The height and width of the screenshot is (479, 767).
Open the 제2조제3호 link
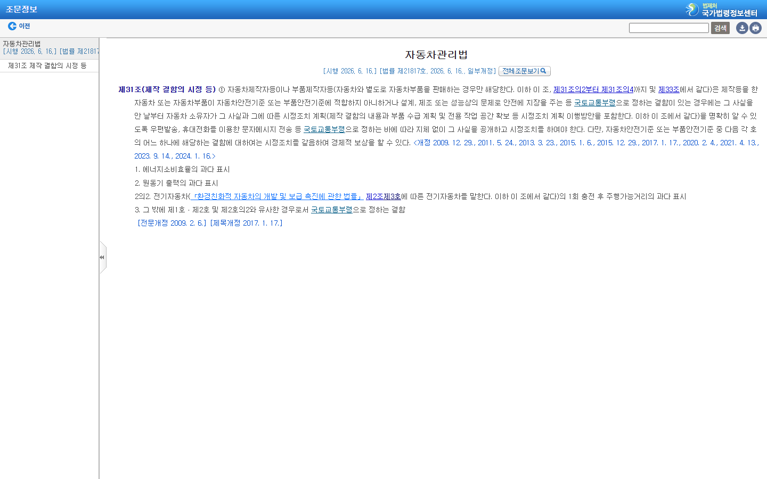tap(383, 196)
